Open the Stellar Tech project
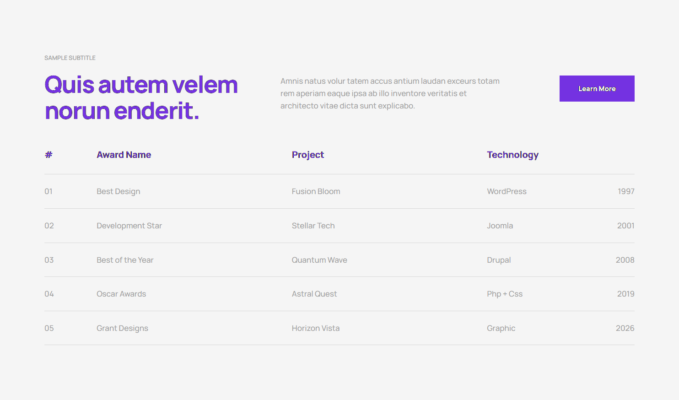679x400 pixels. [313, 226]
